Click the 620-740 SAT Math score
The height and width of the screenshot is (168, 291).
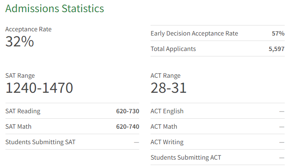(x=128, y=127)
